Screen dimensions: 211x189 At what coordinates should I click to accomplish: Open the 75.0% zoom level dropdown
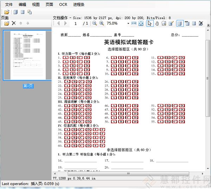pyautogui.click(x=128, y=23)
